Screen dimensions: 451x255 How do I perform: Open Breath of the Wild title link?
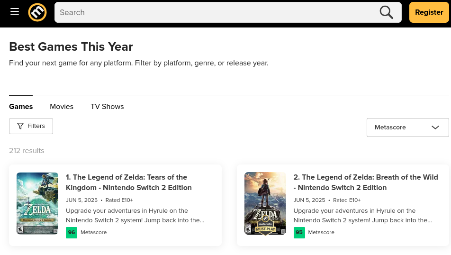pos(366,182)
